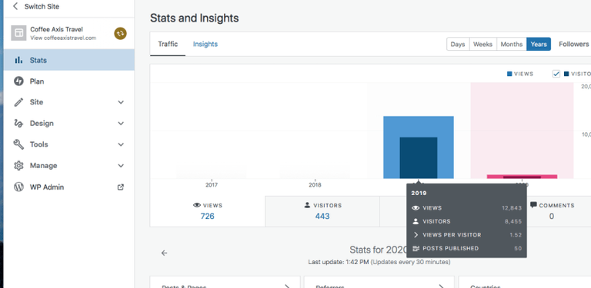591x288 pixels.
Task: Click the Stats and Insights heading
Action: tap(195, 18)
